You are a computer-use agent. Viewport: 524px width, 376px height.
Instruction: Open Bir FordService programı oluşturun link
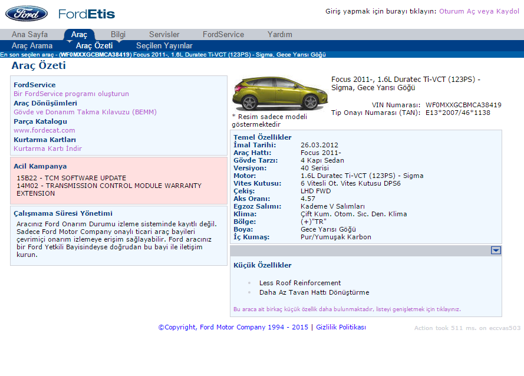pyautogui.click(x=71, y=94)
